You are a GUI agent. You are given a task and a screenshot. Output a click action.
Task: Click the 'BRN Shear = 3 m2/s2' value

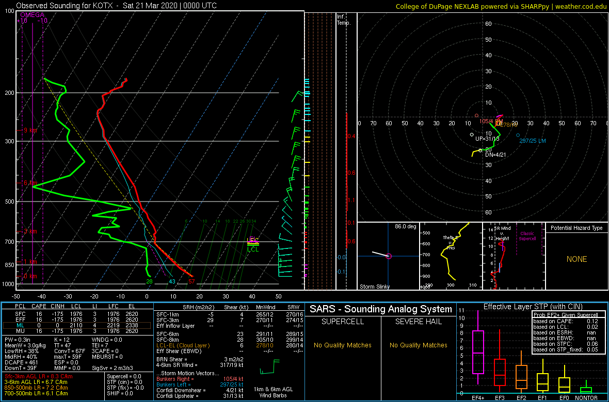tap(200, 359)
